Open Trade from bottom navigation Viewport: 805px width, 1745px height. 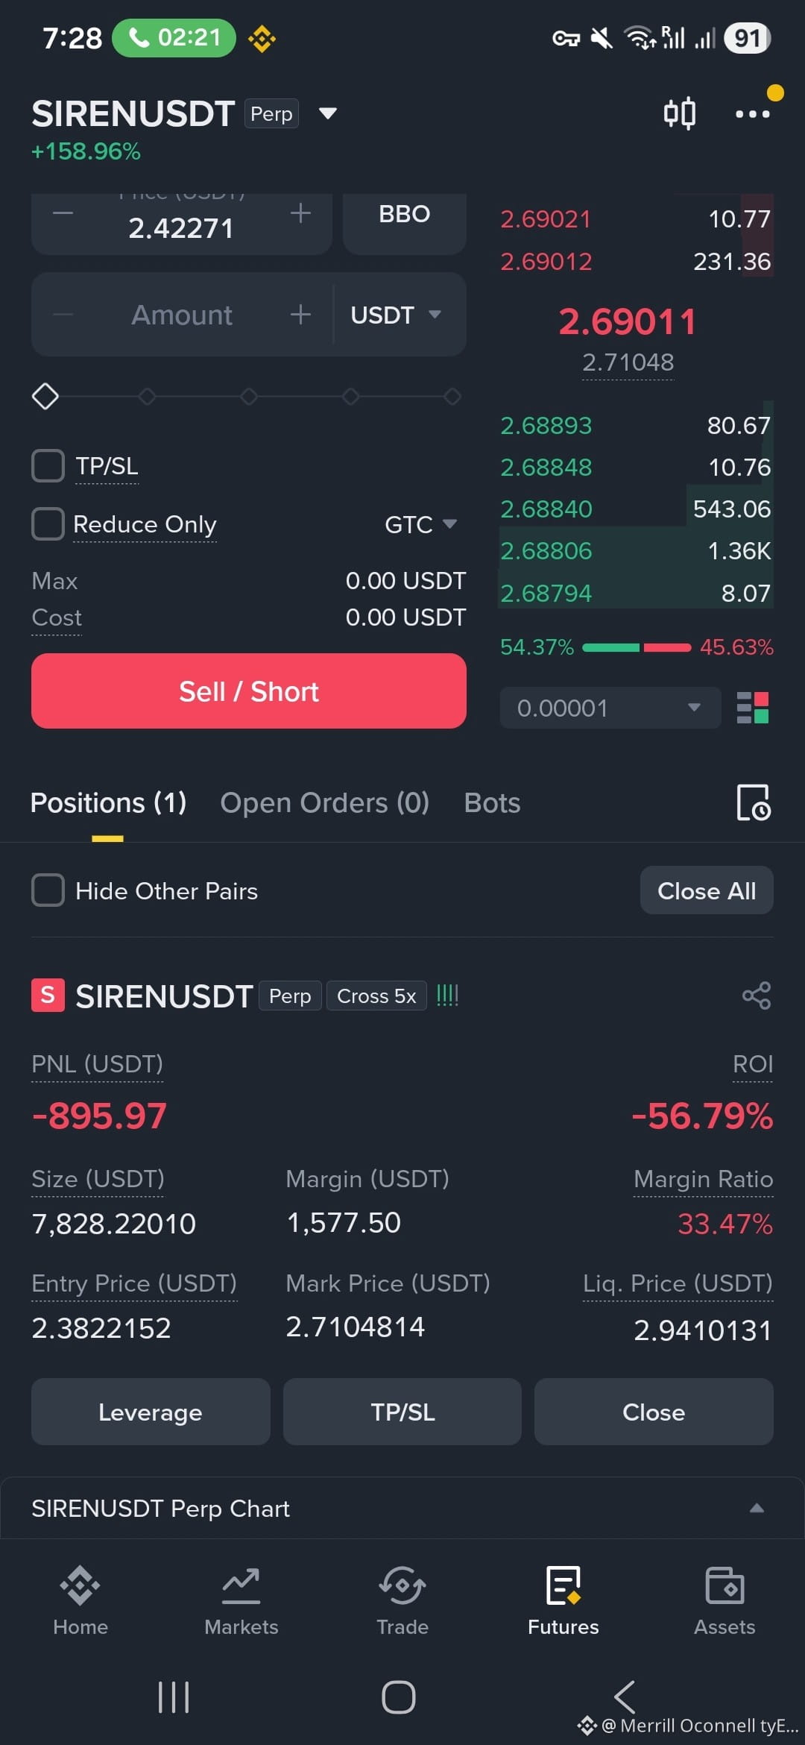tap(402, 1600)
